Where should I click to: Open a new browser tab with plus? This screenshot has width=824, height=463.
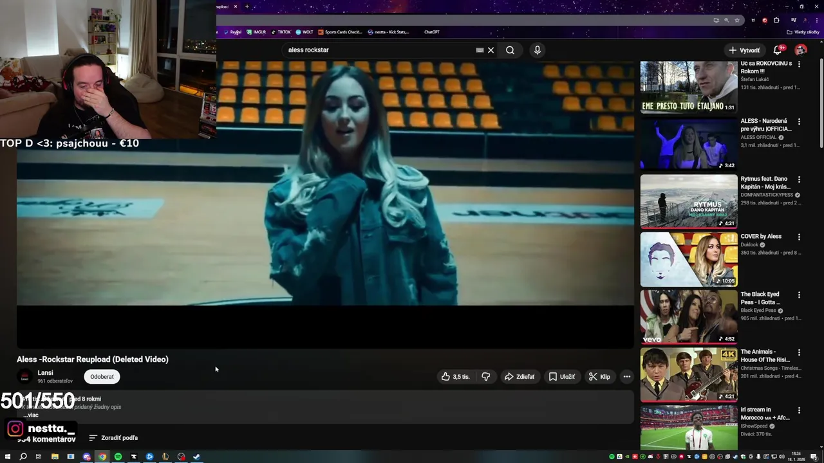tap(247, 6)
